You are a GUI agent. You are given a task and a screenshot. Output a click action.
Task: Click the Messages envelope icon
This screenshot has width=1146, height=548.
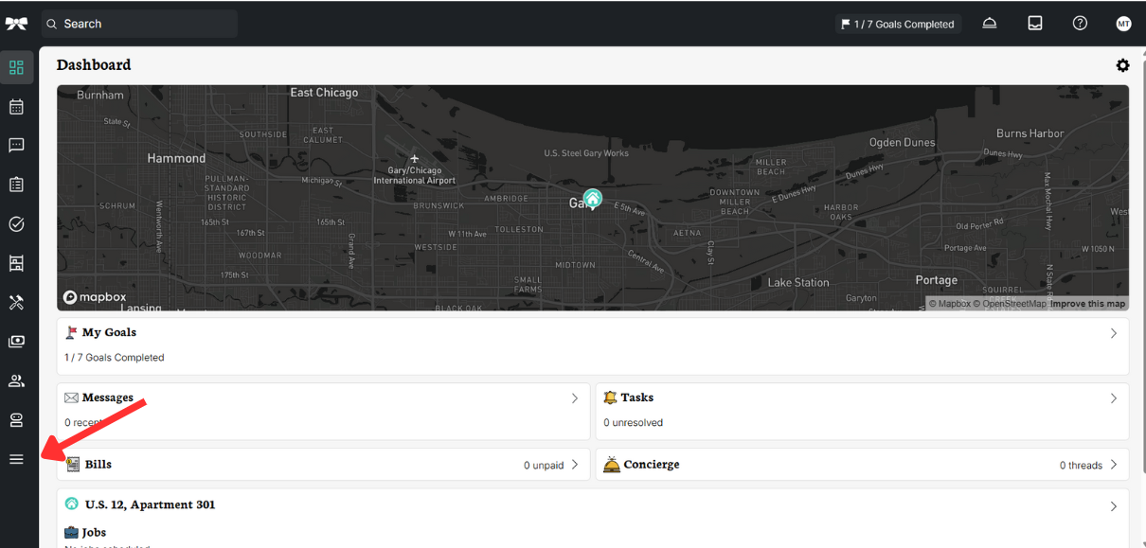(71, 398)
